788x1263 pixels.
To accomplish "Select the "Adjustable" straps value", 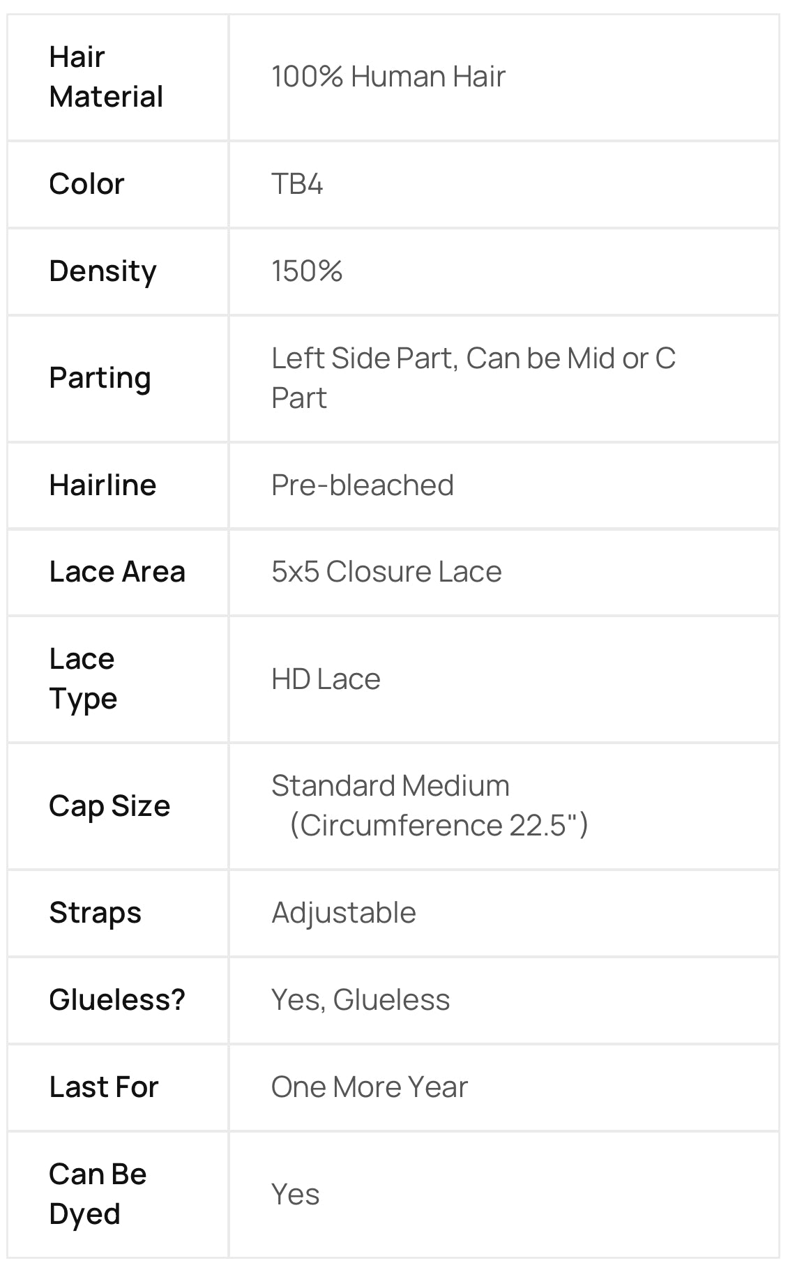I will pyautogui.click(x=344, y=913).
